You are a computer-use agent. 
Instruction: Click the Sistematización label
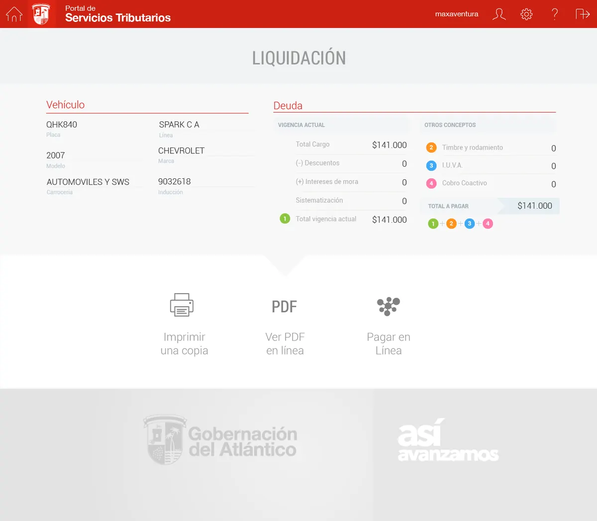tap(319, 200)
